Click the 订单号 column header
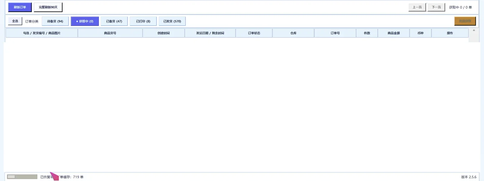 [x=335, y=33]
